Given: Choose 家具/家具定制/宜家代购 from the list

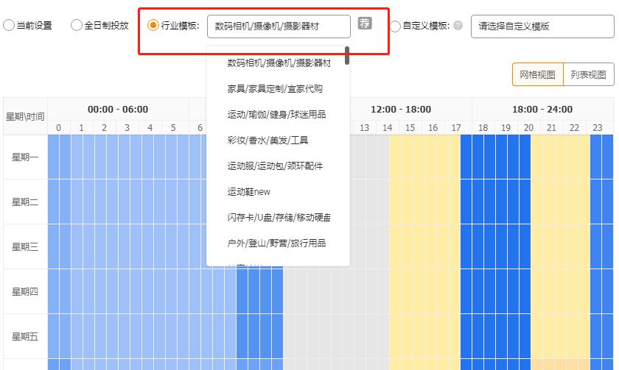Looking at the screenshot, I should [x=275, y=89].
